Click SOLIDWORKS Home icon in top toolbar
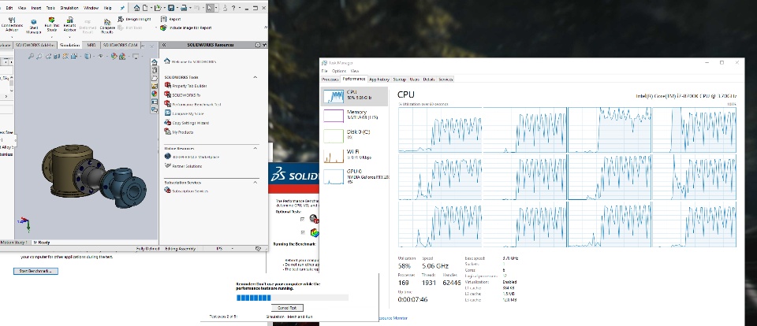The image size is (757, 326). [136, 8]
